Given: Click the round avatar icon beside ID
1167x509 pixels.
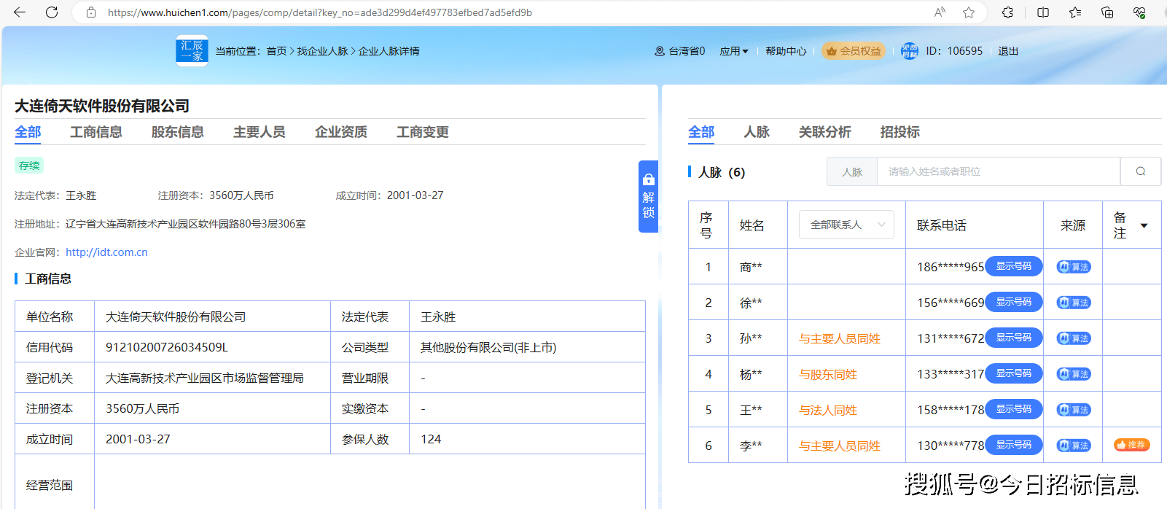Looking at the screenshot, I should point(910,51).
